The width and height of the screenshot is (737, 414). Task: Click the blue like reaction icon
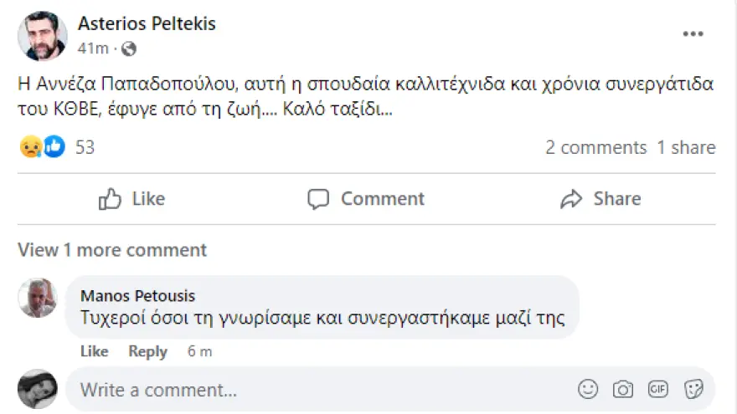(x=54, y=147)
